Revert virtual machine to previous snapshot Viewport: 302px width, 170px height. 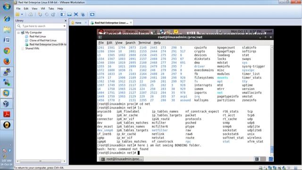[x=47, y=15]
